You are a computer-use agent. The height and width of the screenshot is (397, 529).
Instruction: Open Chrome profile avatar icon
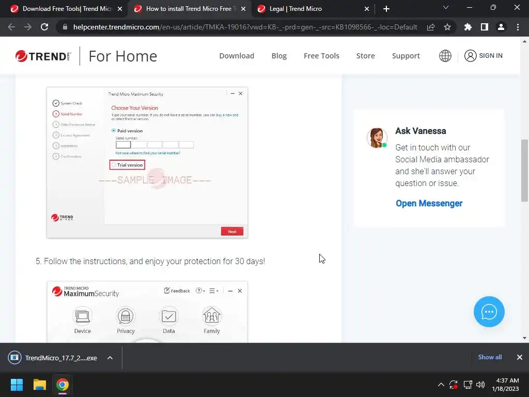pos(501,27)
